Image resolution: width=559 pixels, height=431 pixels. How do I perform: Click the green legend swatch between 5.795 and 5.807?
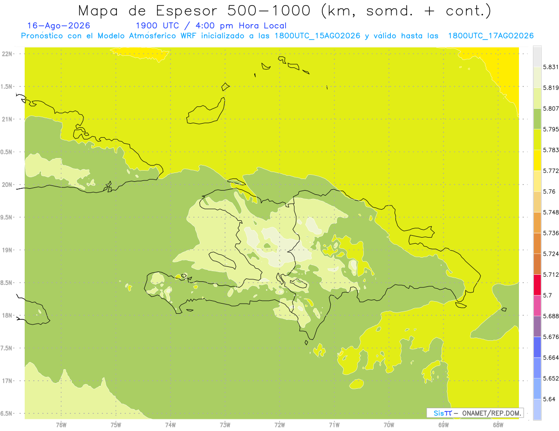point(537,119)
